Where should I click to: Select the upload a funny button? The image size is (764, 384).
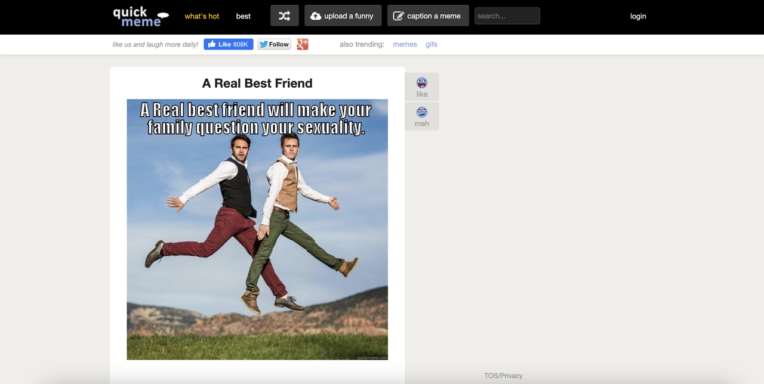coord(343,16)
